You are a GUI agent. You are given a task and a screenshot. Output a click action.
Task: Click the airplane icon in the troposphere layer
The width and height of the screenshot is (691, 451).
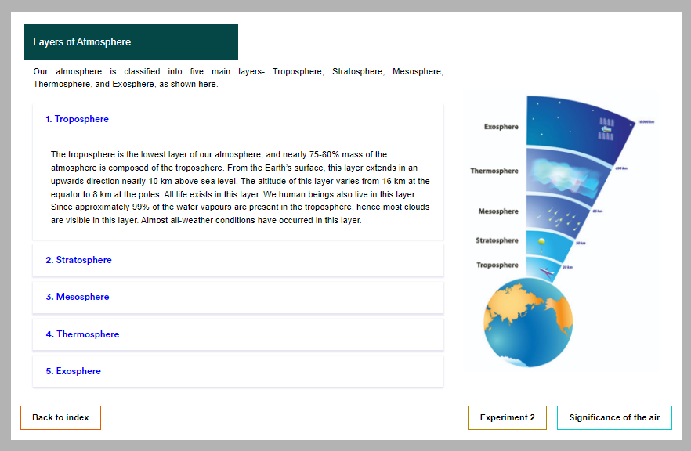[x=547, y=272]
